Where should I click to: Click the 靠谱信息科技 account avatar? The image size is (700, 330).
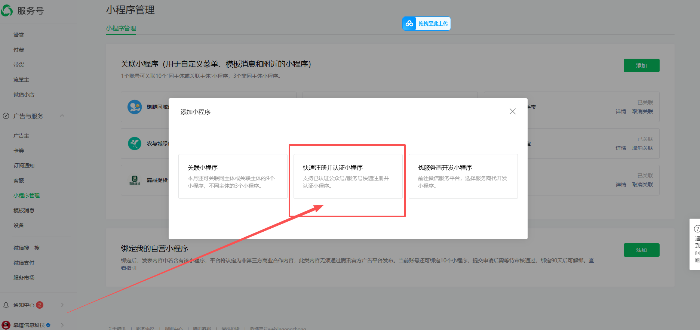click(x=6, y=325)
